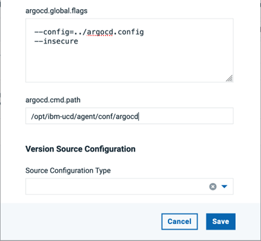Viewport: 261px width, 241px height.
Task: Place cursor in --config= flag text
Action: tap(54, 32)
